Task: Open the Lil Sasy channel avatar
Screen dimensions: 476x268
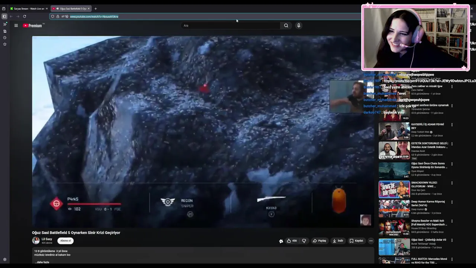Action: (36, 240)
